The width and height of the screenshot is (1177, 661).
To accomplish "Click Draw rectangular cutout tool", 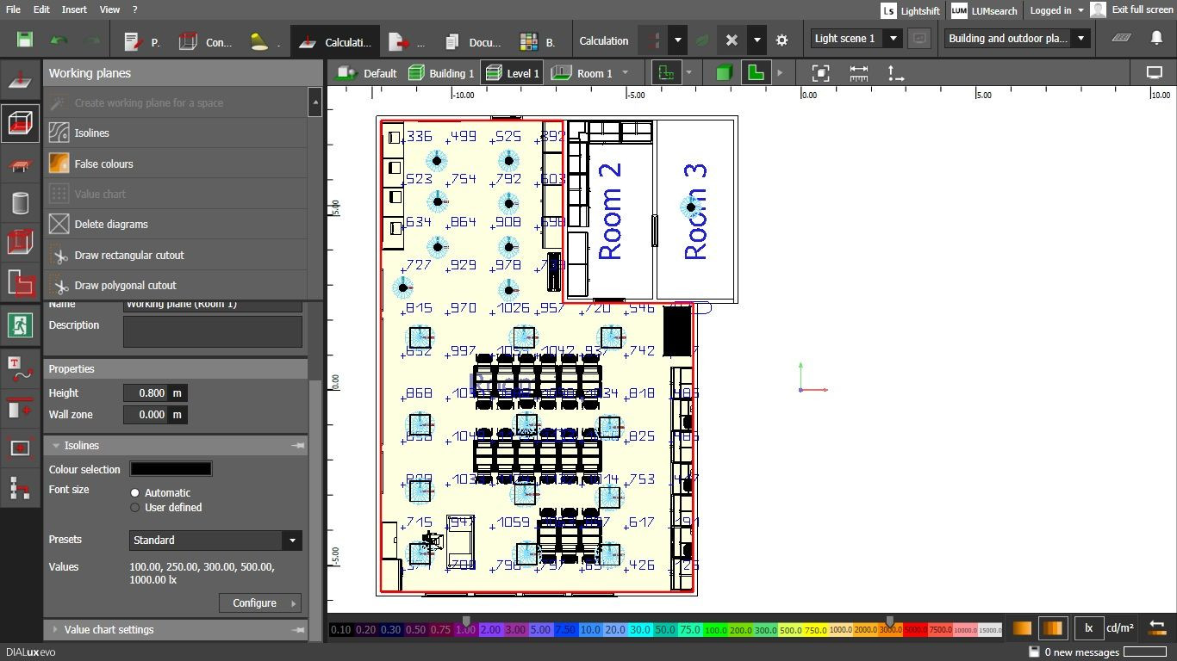I will pos(129,256).
